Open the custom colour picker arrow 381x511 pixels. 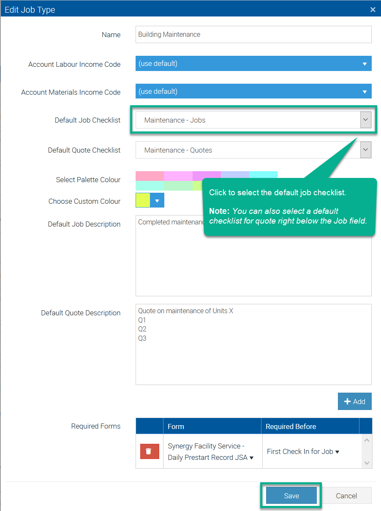click(x=157, y=201)
